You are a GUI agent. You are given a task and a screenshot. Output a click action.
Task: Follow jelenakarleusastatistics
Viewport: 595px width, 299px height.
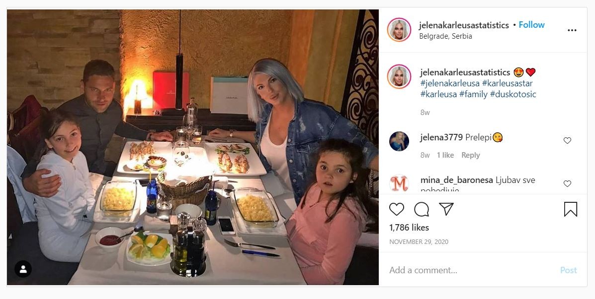point(532,25)
